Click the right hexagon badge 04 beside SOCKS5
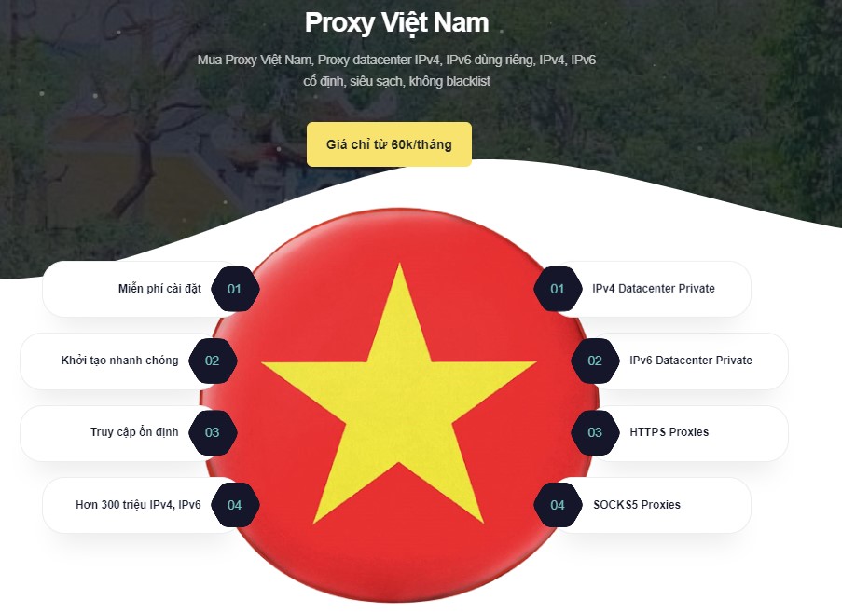This screenshot has height=613, width=842. coord(558,505)
